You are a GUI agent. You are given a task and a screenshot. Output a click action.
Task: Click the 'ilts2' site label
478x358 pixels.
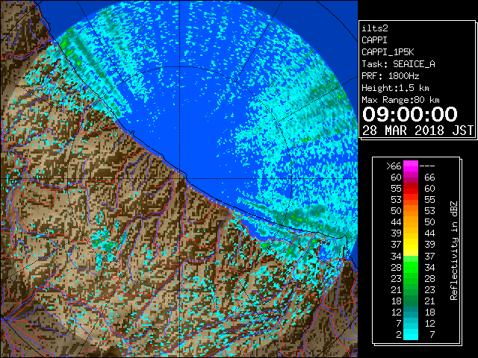pos(375,28)
